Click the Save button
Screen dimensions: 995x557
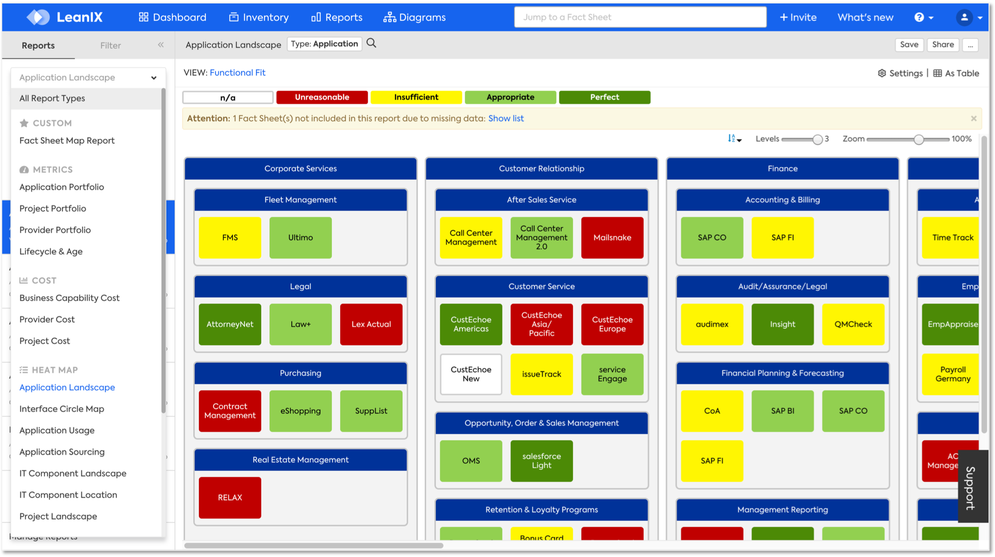(x=909, y=44)
